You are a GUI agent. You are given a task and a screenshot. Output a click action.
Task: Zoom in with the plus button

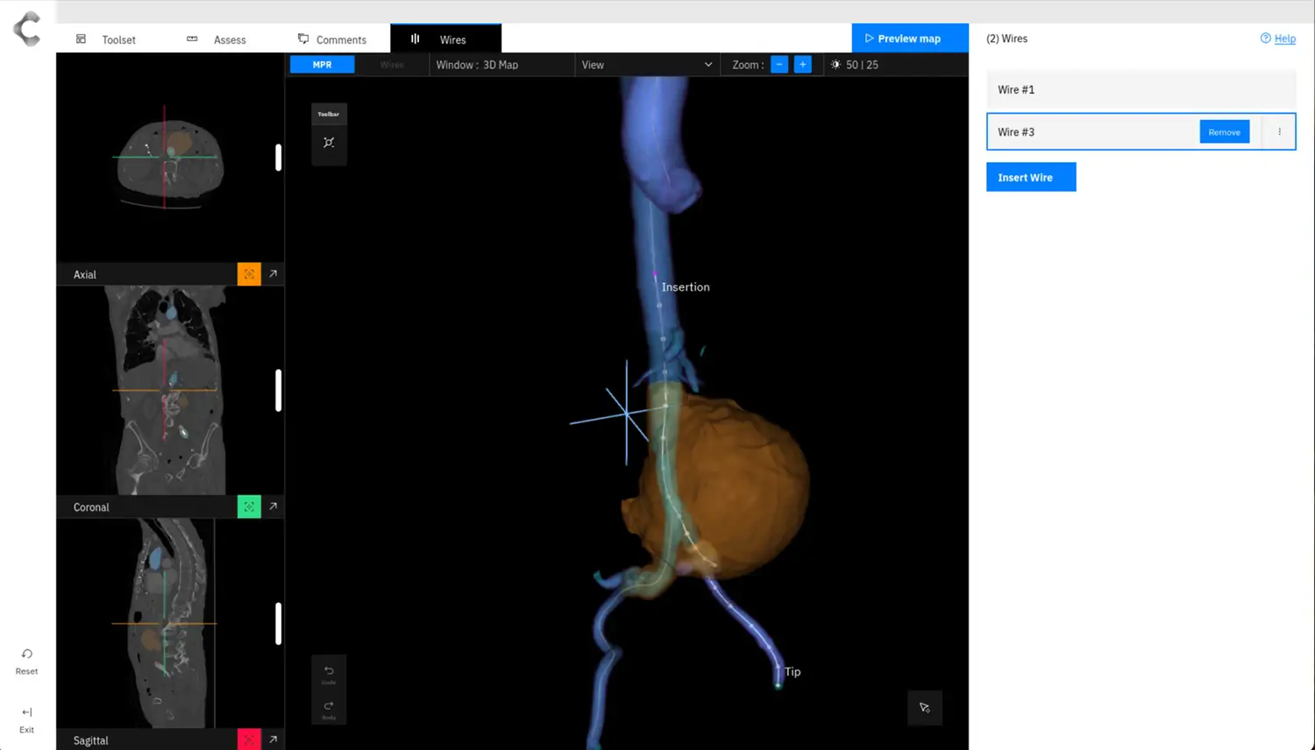coord(802,65)
